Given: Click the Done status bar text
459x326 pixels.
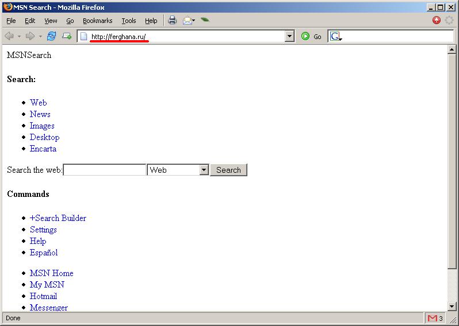Looking at the screenshot, I should (13, 318).
